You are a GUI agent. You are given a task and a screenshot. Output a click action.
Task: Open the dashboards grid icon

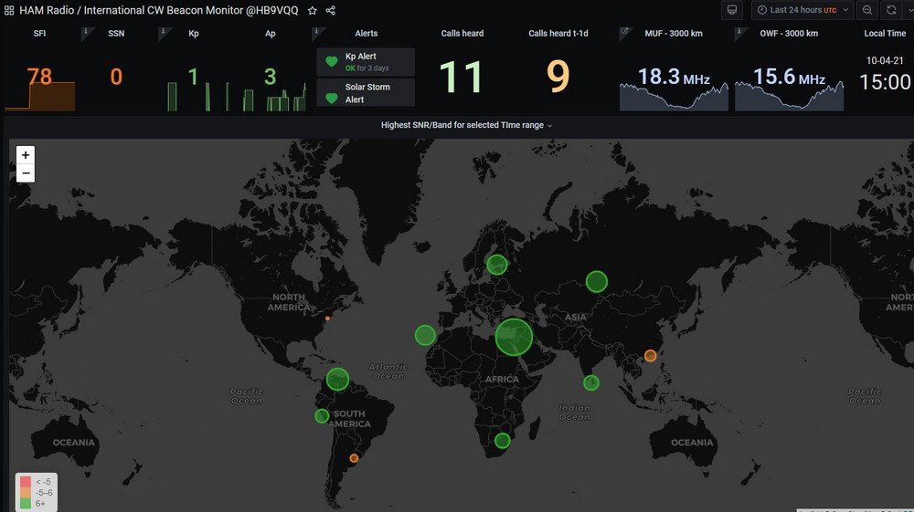tap(9, 10)
